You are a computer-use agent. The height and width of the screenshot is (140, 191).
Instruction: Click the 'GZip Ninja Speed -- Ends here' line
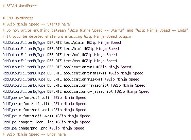coord(34,134)
